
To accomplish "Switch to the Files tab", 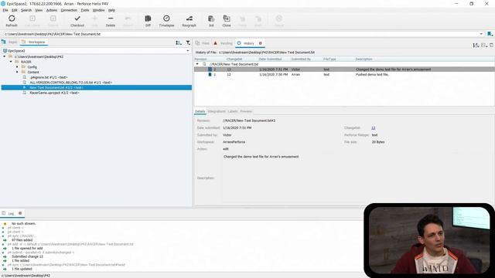I will [203, 43].
